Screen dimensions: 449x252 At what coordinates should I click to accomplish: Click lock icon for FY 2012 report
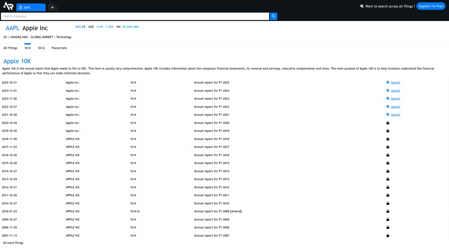click(x=388, y=187)
